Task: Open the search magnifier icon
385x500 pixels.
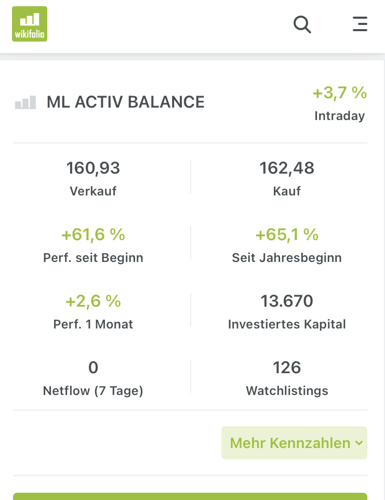Action: (x=302, y=24)
